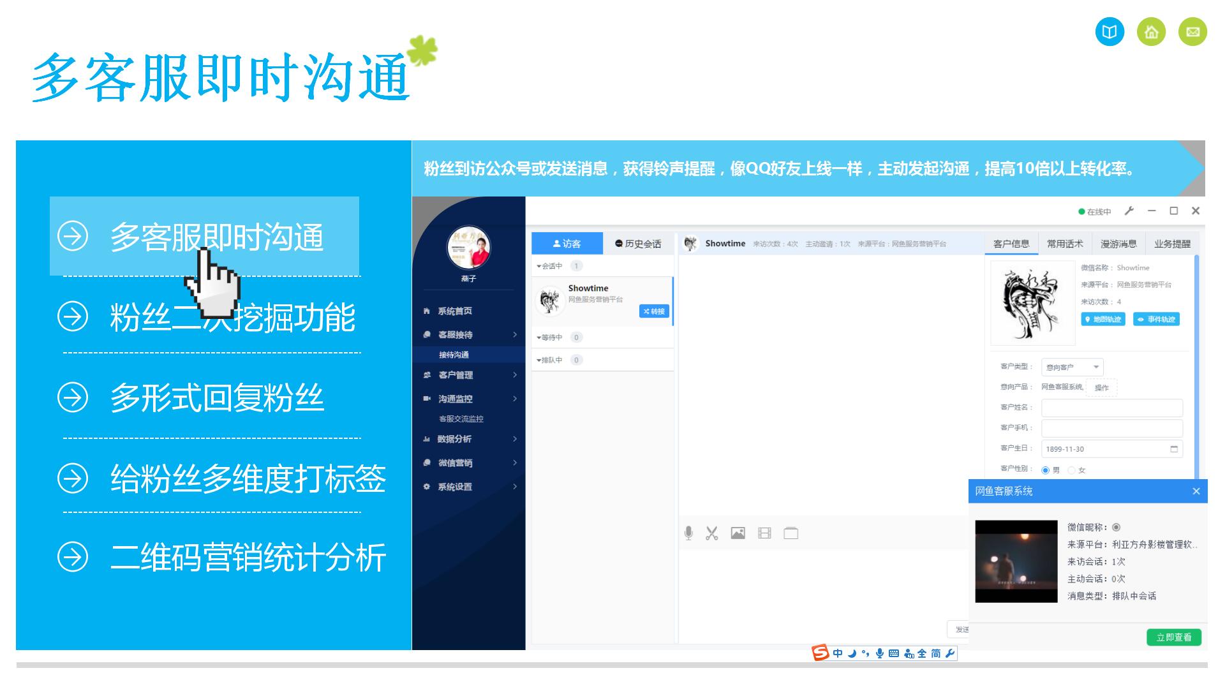Viewport: 1225px width, 689px height.
Task: Click the 蒸子 agent avatar in sidebar
Action: tap(468, 247)
